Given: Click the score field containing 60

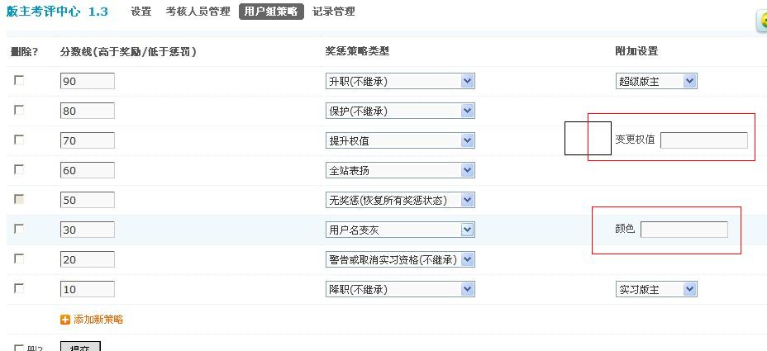Looking at the screenshot, I should [88, 170].
